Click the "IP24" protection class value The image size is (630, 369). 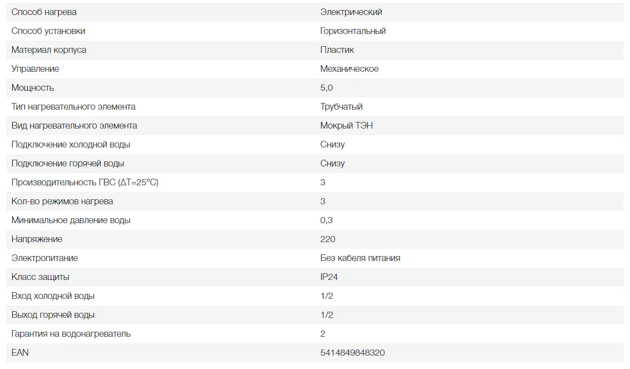329,277
